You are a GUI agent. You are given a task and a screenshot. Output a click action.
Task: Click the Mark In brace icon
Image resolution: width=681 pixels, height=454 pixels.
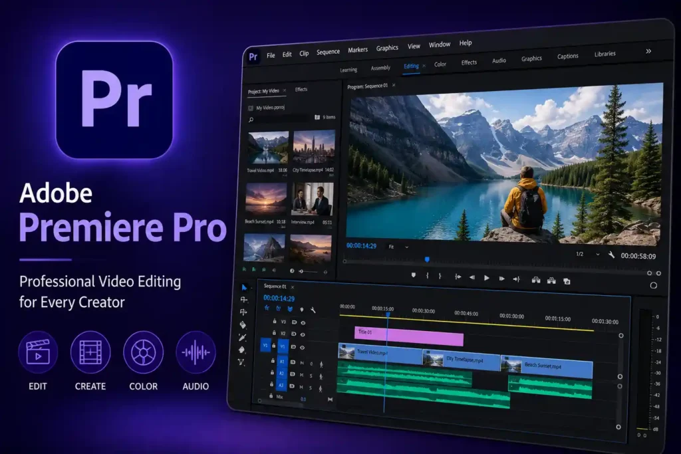pyautogui.click(x=428, y=276)
